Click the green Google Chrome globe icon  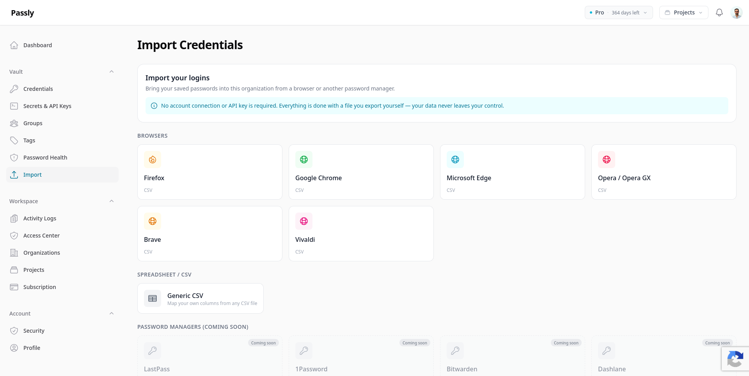[x=304, y=160]
